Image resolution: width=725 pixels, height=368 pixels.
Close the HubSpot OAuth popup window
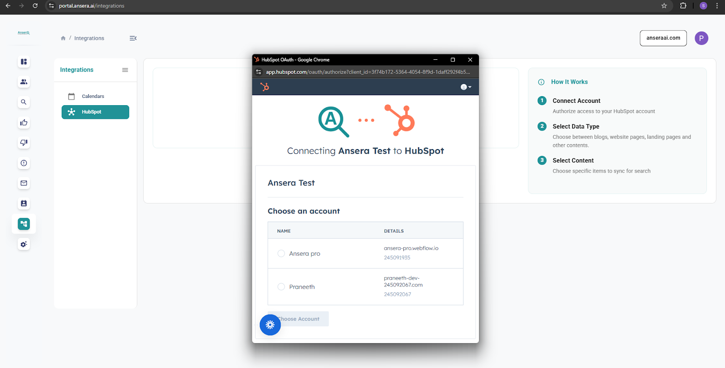(470, 60)
